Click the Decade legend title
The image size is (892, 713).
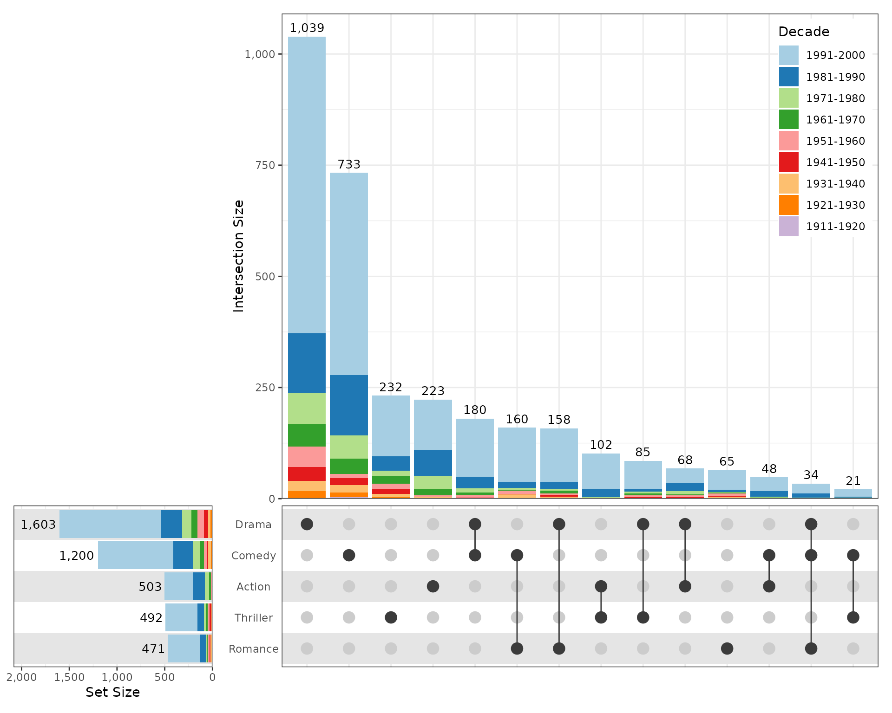(x=804, y=32)
